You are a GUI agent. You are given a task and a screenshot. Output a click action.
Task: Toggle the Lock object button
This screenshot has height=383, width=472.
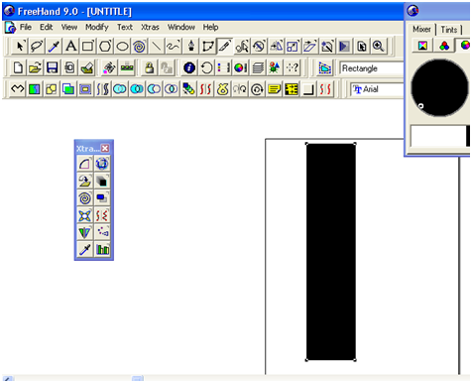tap(150, 67)
